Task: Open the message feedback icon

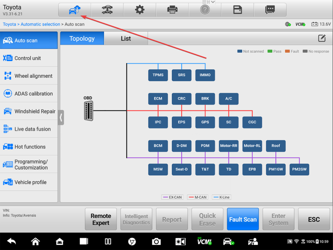Action: click(x=270, y=10)
